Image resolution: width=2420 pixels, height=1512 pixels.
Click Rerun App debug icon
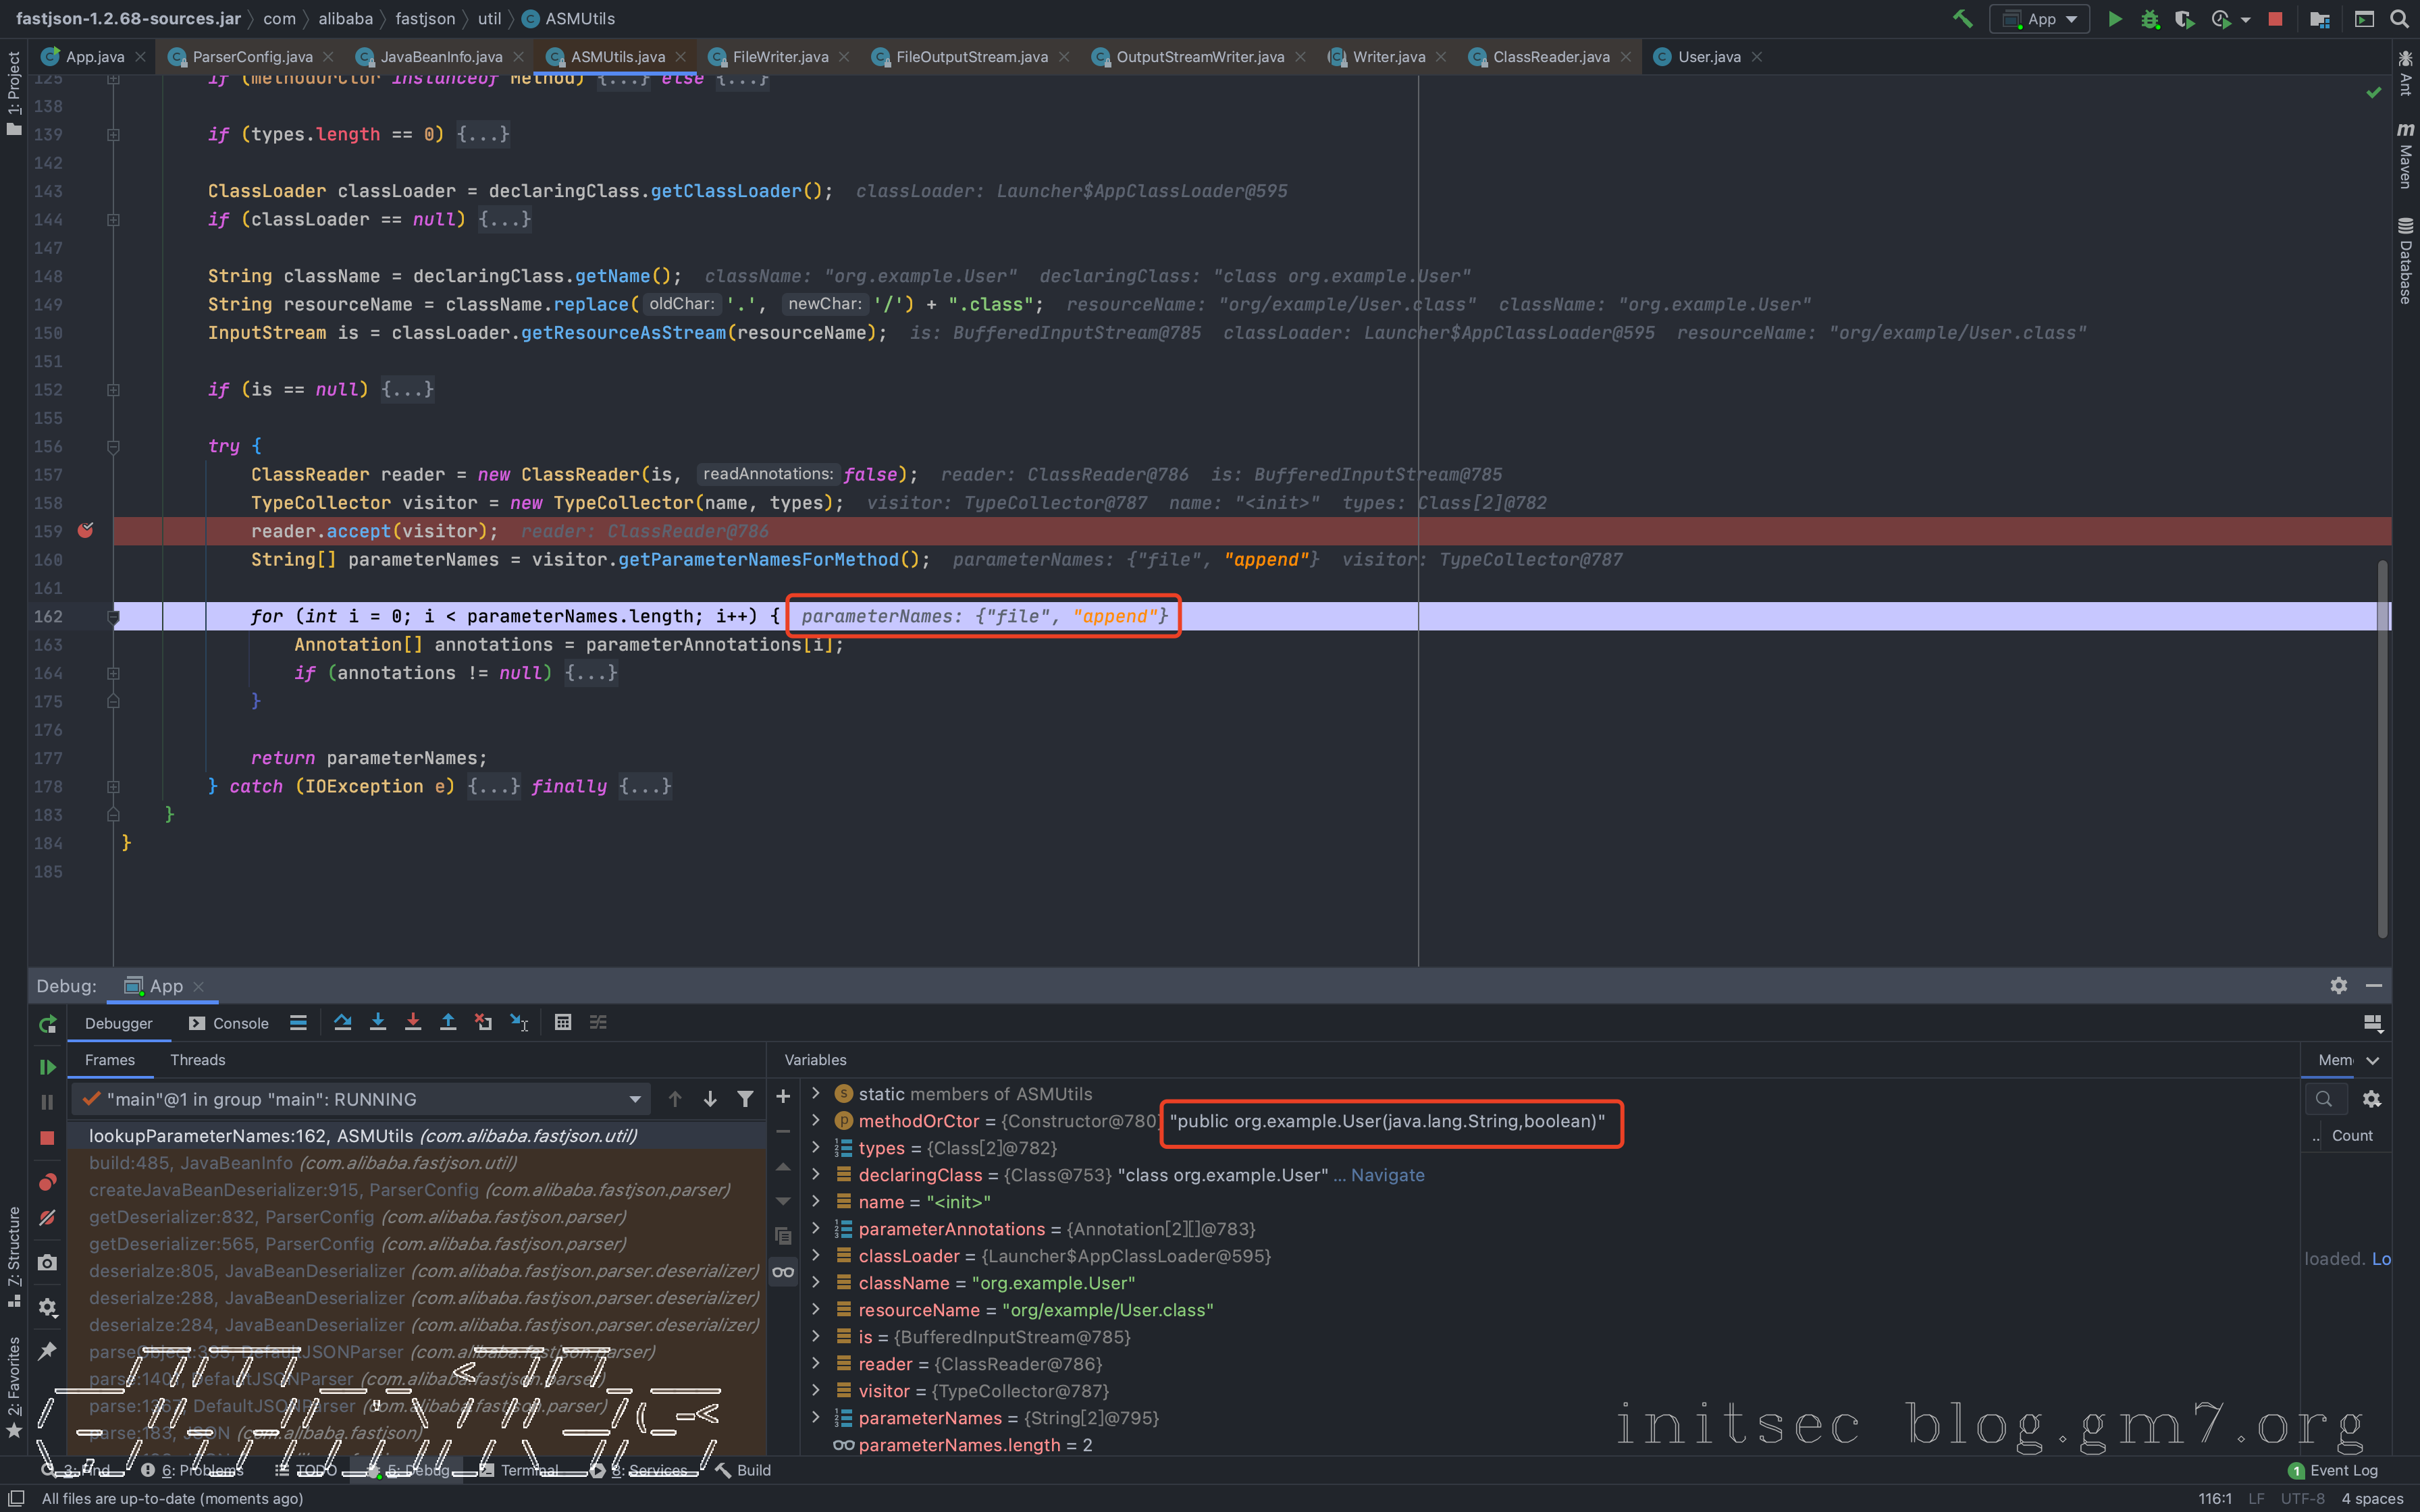[x=47, y=1024]
